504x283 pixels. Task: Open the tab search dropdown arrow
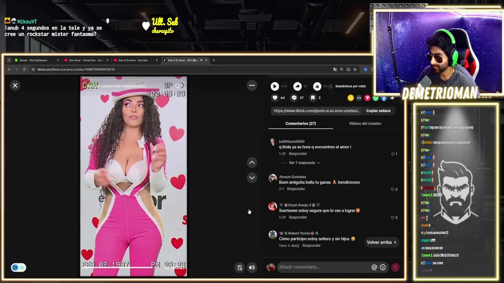pos(9,60)
